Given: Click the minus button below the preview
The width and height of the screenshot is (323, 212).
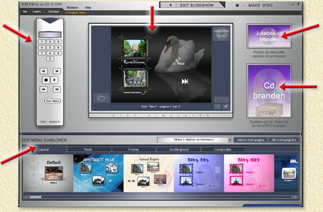Looking at the screenshot, I should [218, 106].
